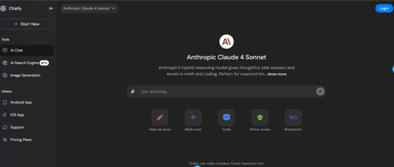The image size is (394, 167).
Task: Click the send arrow button
Action: click(x=320, y=92)
